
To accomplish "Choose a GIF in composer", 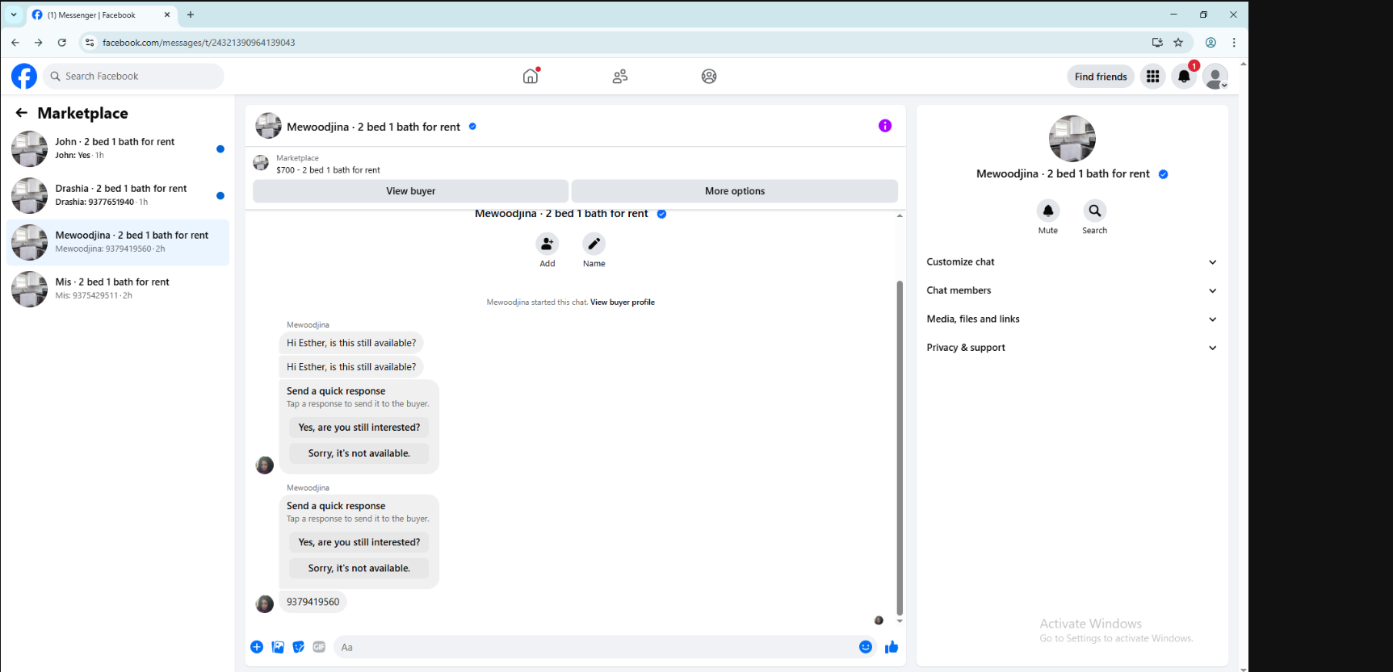I will (x=319, y=647).
